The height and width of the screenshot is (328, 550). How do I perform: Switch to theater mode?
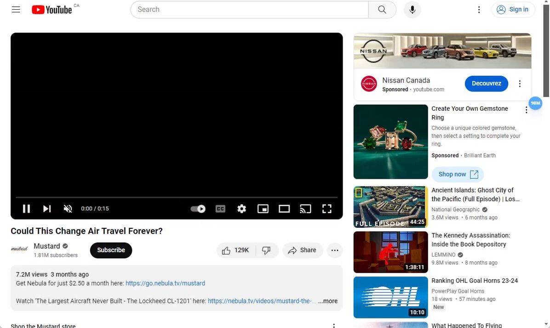pos(284,209)
